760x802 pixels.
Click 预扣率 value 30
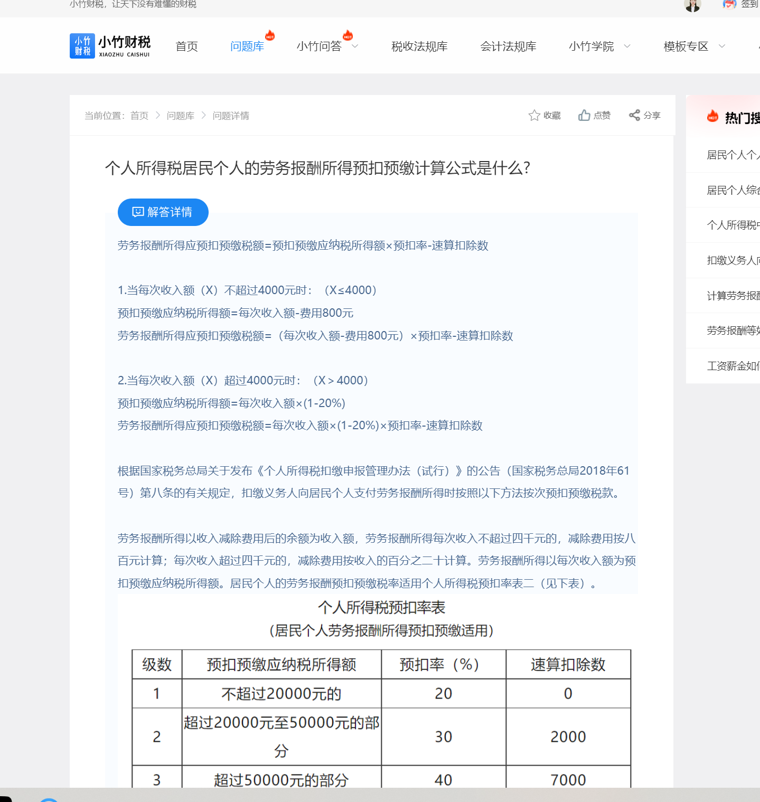[444, 737]
